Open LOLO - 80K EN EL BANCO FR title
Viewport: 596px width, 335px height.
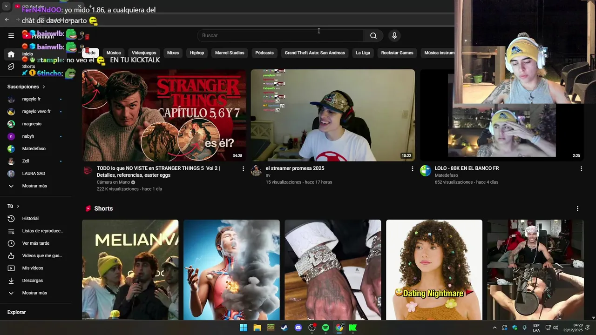467,168
